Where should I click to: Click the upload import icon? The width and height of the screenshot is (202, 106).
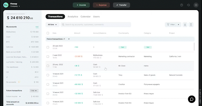tap(191, 24)
